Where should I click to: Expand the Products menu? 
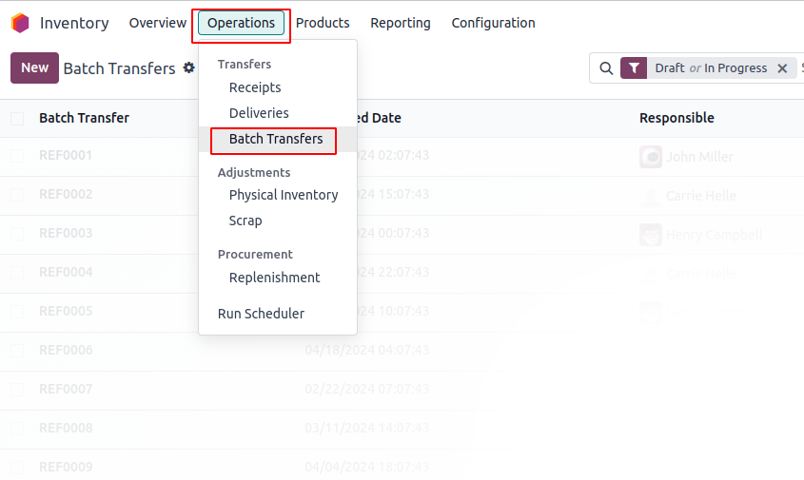coord(323,23)
